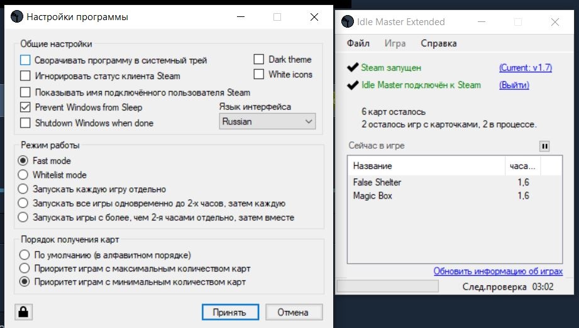The image size is (579, 328).
Task: Toggle Показывать имя подключённого пользователя Steam
Action: [x=25, y=92]
